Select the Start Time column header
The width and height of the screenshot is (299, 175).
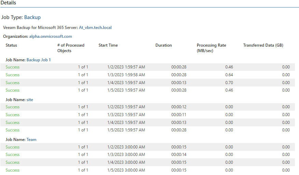click(x=108, y=45)
